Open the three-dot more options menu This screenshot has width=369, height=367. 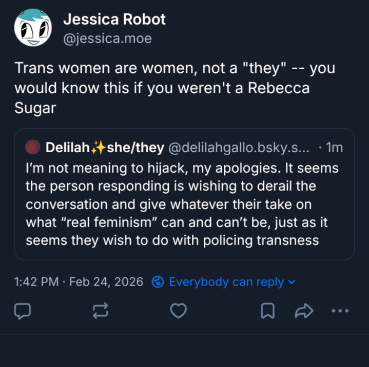click(x=340, y=311)
